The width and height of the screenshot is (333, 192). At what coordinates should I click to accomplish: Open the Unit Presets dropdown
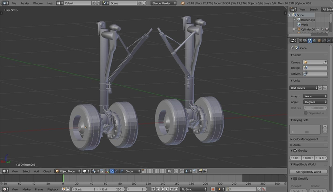point(303,88)
